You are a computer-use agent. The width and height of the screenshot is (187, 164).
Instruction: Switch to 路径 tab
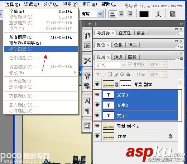(x=132, y=57)
